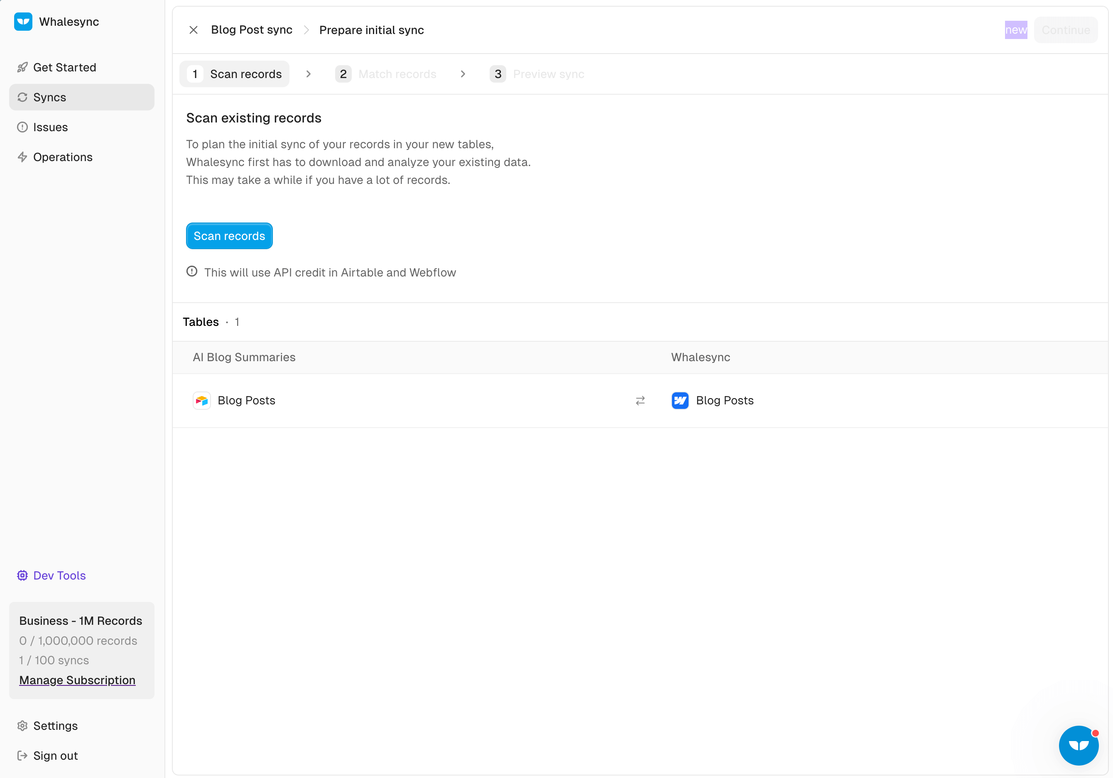Click Blog Post sync breadcrumb
The height and width of the screenshot is (778, 1113).
[x=252, y=30]
